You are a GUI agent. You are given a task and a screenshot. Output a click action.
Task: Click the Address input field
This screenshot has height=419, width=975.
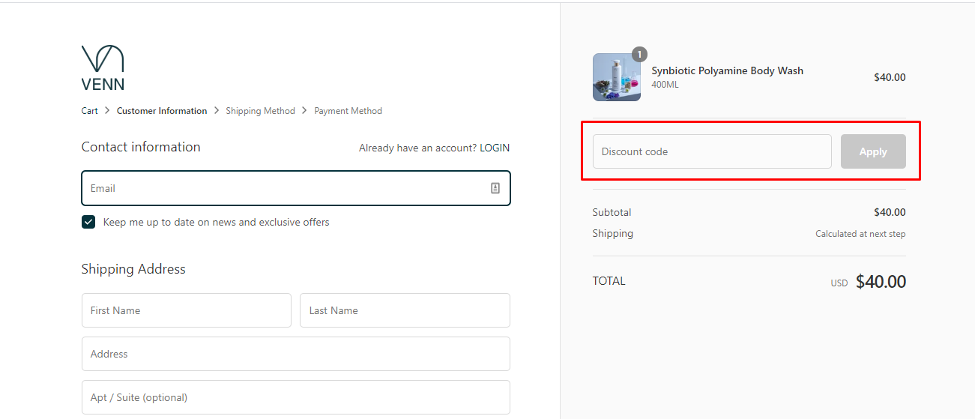[296, 354]
